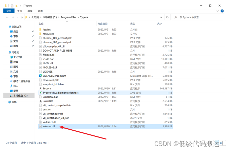
Task: Select resources.pak file
Action: [x=51, y=80]
